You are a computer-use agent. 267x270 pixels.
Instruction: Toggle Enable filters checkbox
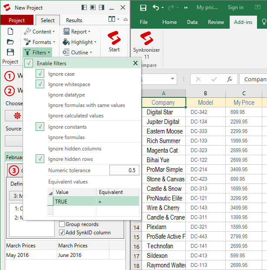click(x=29, y=63)
